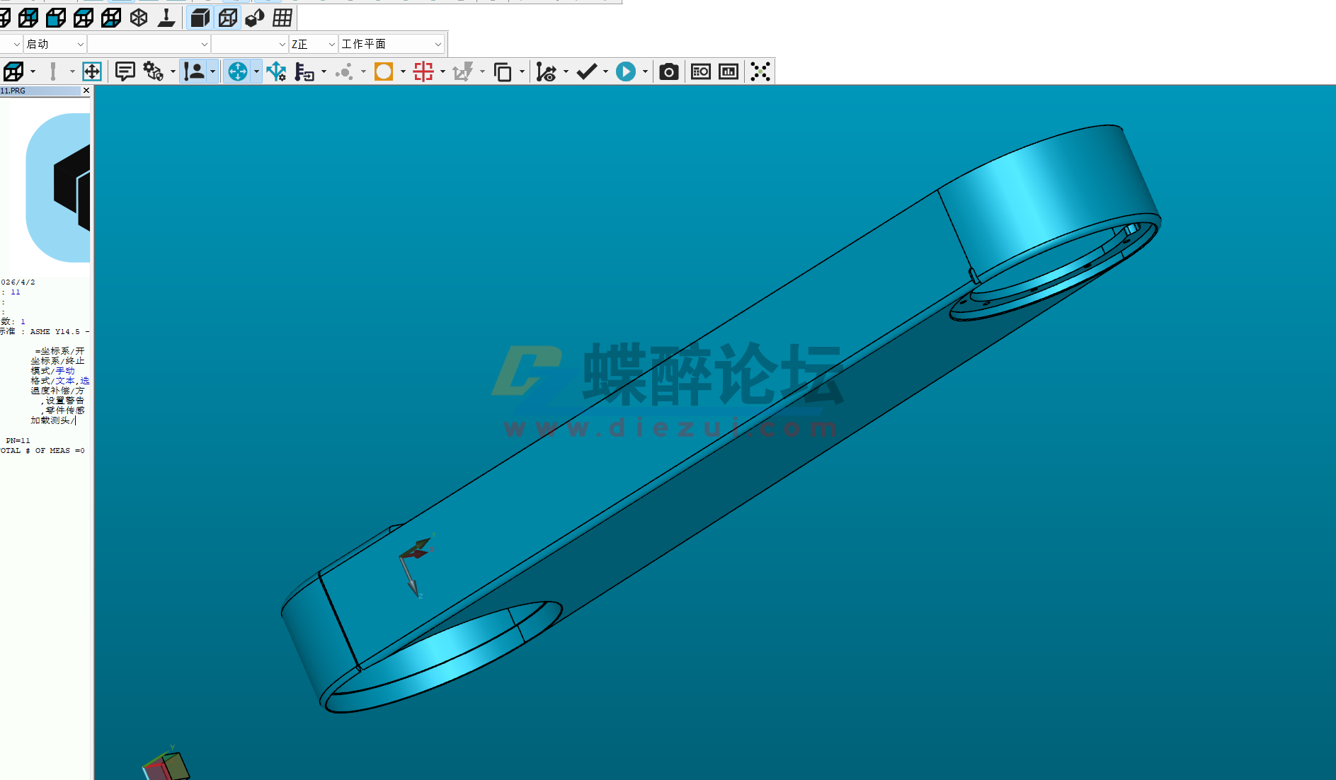
Task: Toggle the highlighted manual mode person icon
Action: (x=195, y=71)
